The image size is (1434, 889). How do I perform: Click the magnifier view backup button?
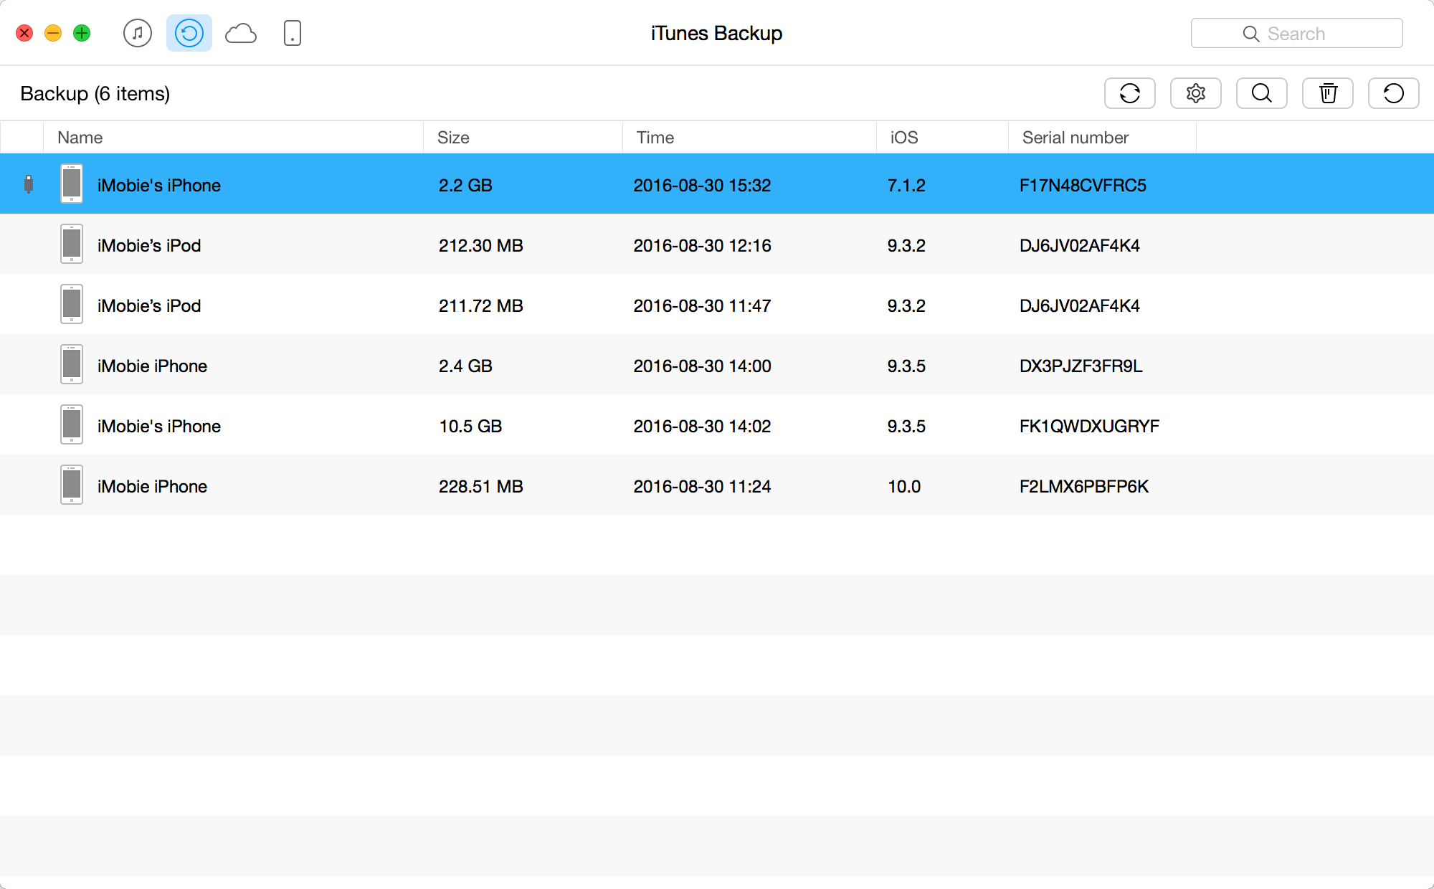(x=1261, y=93)
